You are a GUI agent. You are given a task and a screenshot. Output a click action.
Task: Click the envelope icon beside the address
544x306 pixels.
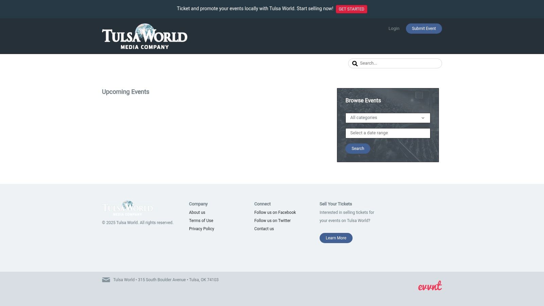click(106, 280)
